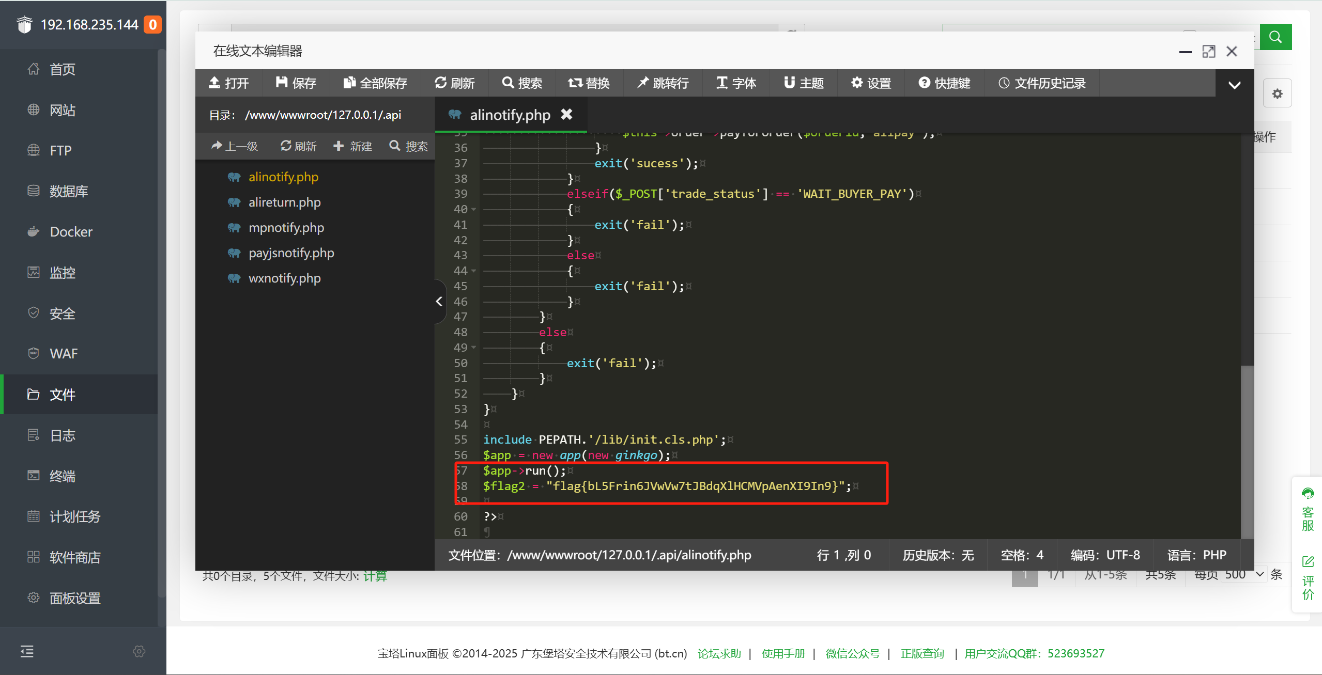
Task: Search files in the directory panel
Action: click(409, 146)
